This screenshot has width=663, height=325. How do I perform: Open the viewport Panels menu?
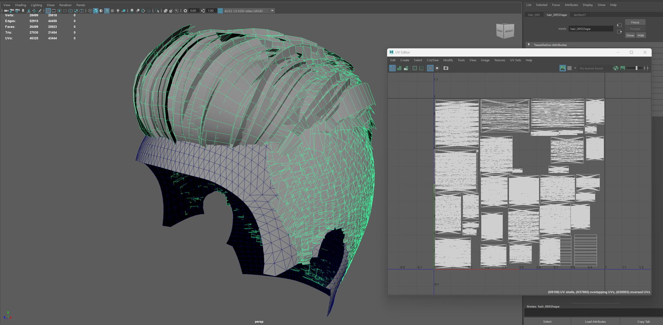80,5
